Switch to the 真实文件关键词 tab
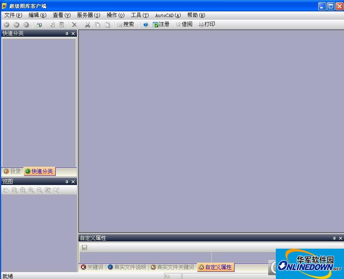Viewport: 344px width, 279px height. tap(172, 267)
